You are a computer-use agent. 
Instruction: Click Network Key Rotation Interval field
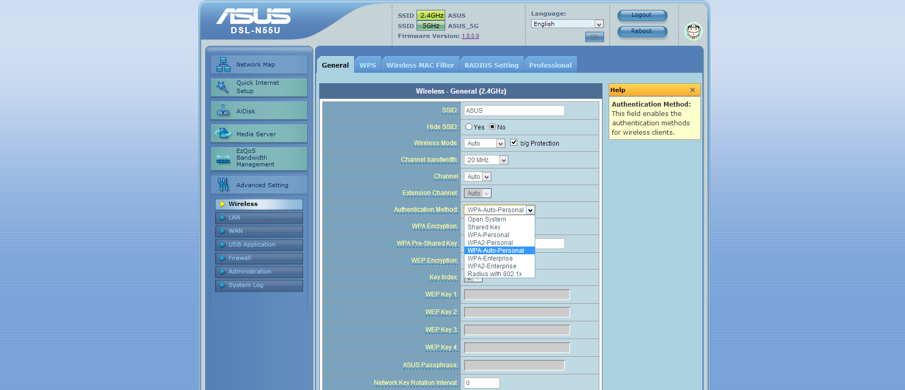[482, 383]
